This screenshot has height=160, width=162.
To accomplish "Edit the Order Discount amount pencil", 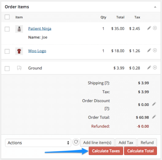I will coord(154,104).
